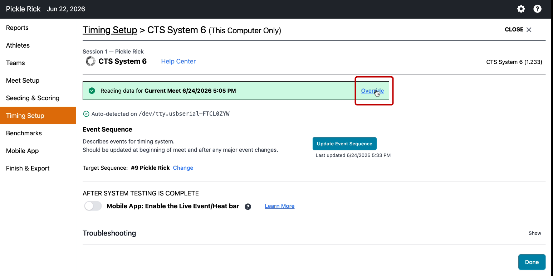Click the X icon next to CLOSE
The image size is (553, 276).
click(529, 30)
